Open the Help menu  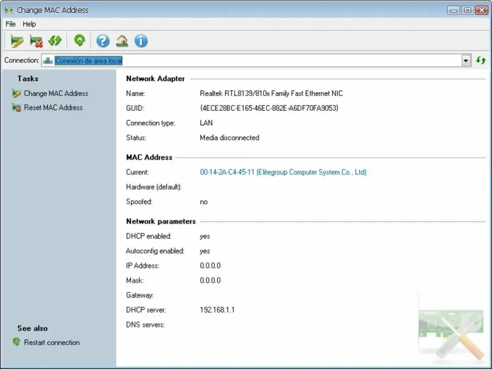point(29,24)
